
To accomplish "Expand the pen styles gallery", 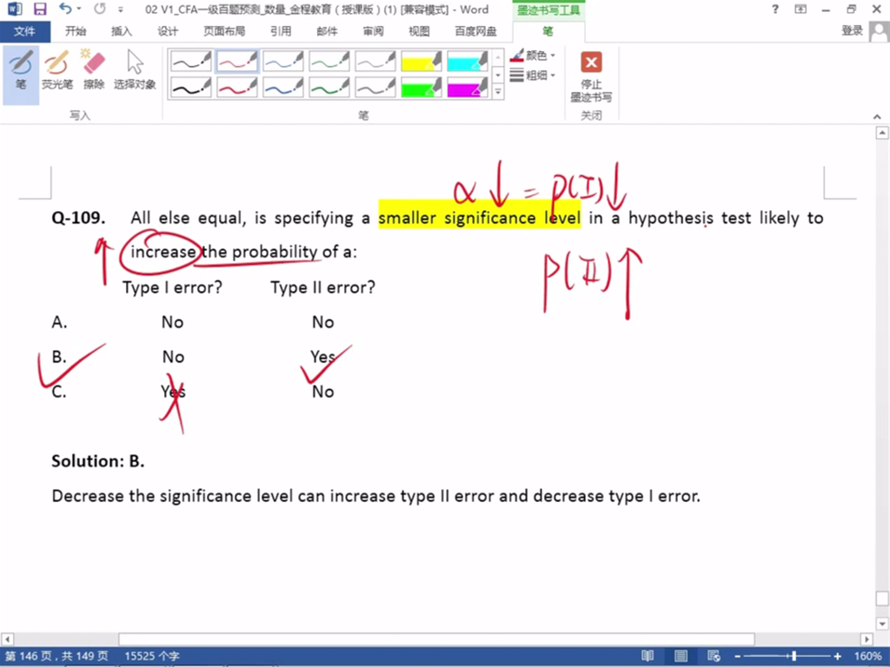I will click(x=498, y=91).
